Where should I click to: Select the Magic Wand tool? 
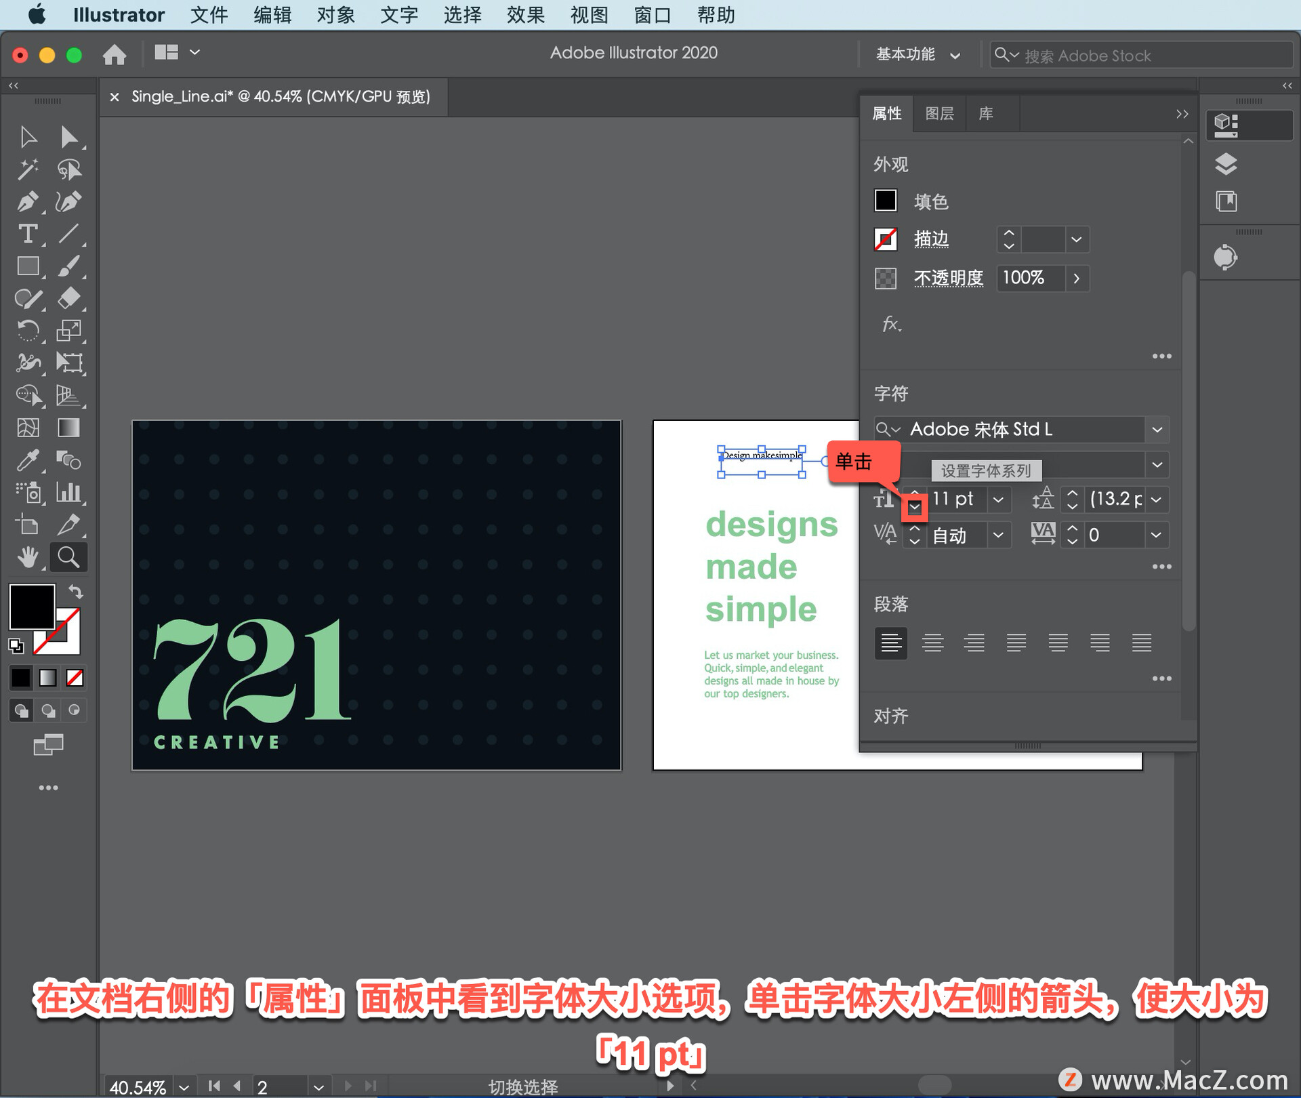[x=27, y=169]
